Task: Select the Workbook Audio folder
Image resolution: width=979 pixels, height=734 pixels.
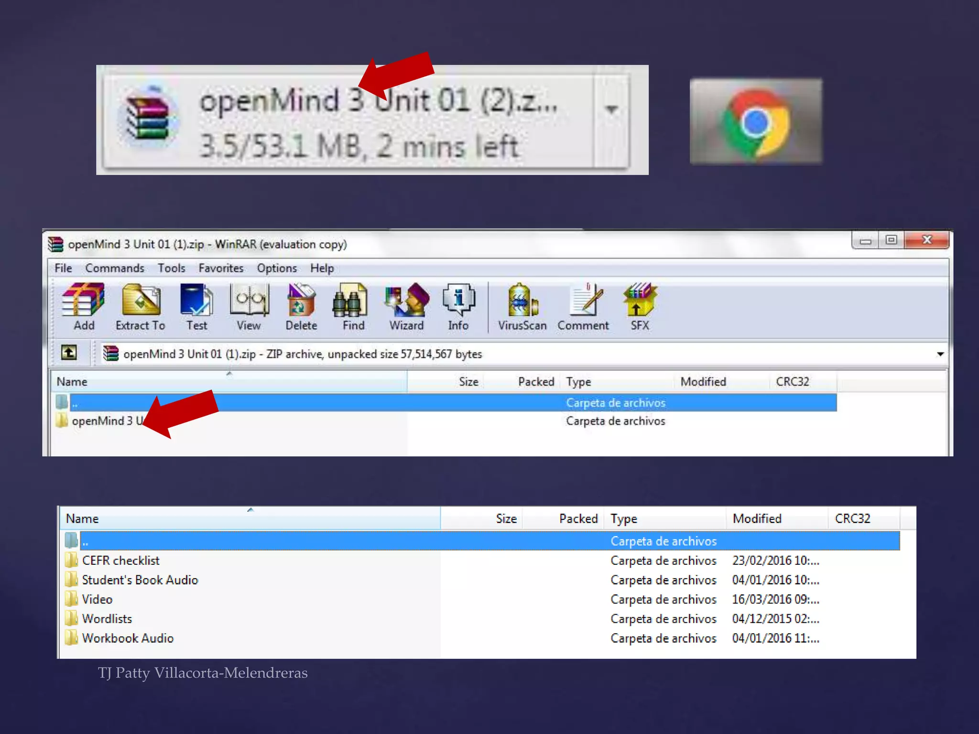Action: coord(128,638)
